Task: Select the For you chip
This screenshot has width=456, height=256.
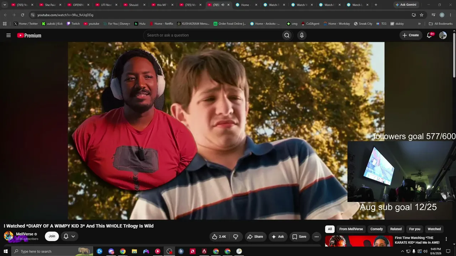Action: (415, 229)
